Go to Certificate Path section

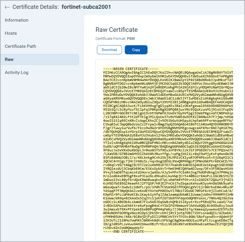(20, 46)
